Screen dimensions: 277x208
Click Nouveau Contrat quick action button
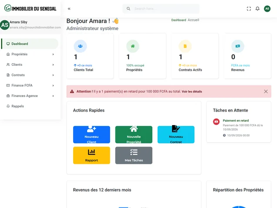click(x=176, y=135)
